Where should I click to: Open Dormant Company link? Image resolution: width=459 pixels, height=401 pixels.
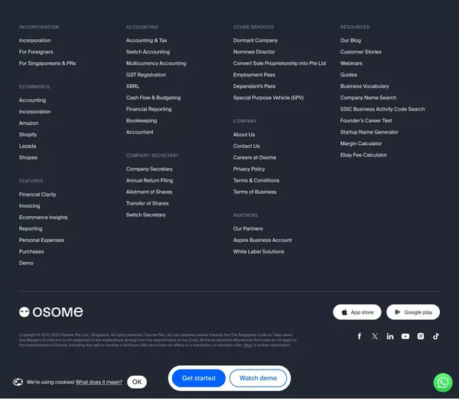pos(256,40)
